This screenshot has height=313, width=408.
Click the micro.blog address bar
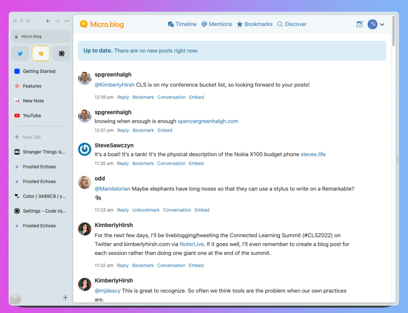tap(41, 36)
